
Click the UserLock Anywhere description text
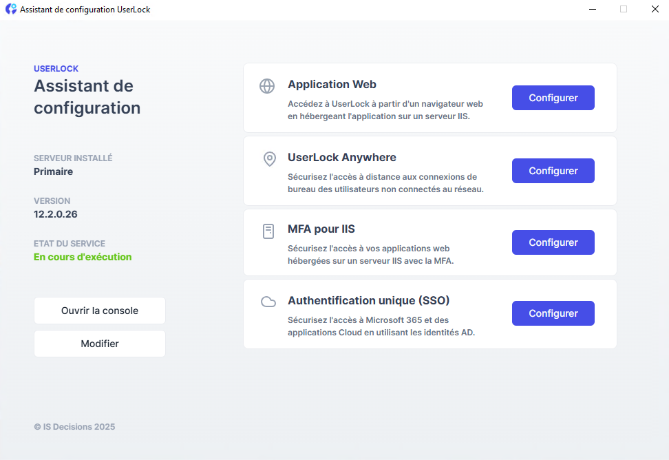pos(385,183)
